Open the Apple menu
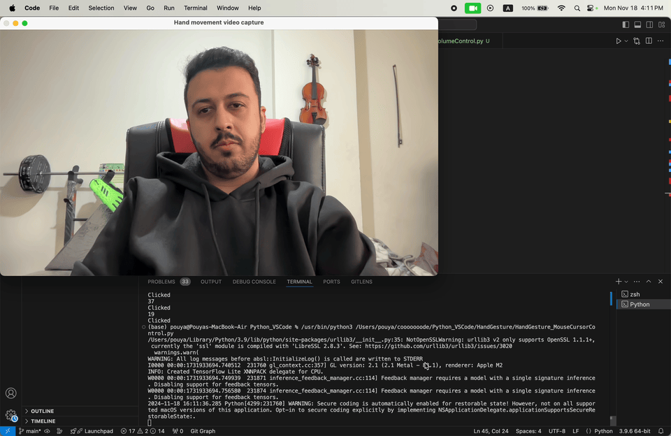The image size is (671, 436). [x=12, y=8]
